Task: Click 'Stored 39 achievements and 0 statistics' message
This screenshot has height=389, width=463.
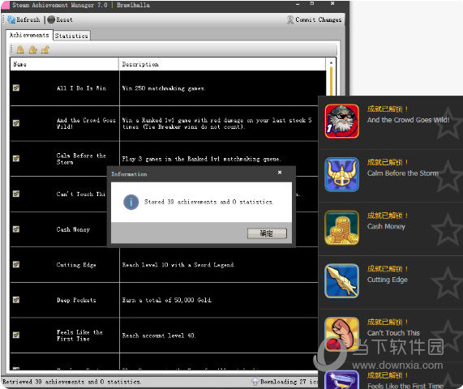Action: pos(208,202)
